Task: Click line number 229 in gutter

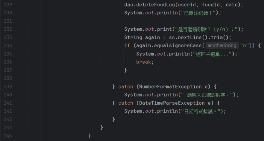Action: coord(8,5)
